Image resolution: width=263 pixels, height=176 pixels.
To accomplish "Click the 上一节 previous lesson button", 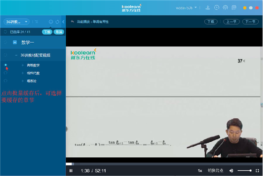I will coord(231,22).
